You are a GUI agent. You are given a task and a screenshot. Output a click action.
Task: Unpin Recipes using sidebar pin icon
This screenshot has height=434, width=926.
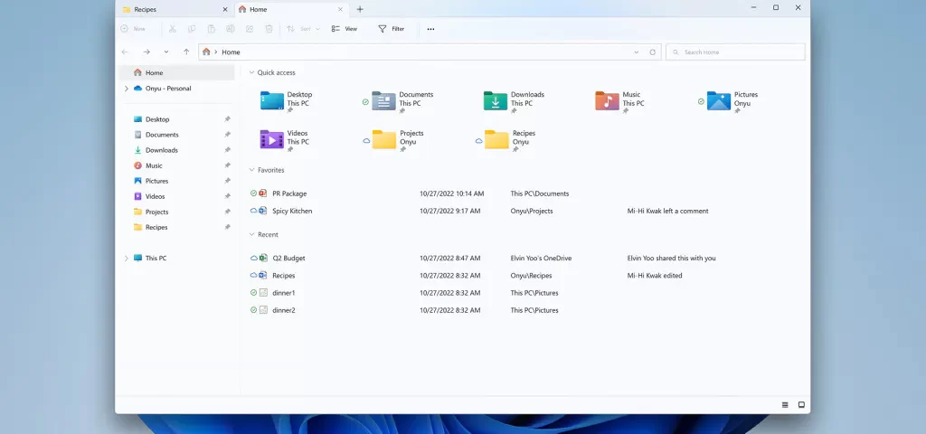tap(227, 227)
